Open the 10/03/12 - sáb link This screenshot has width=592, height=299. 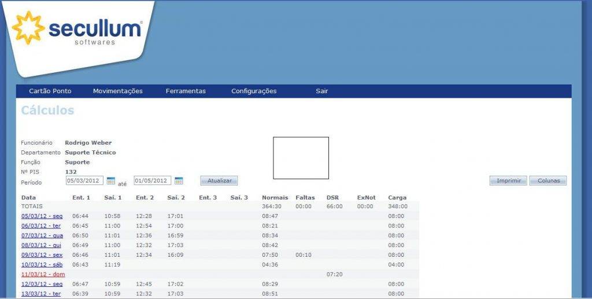pos(42,265)
